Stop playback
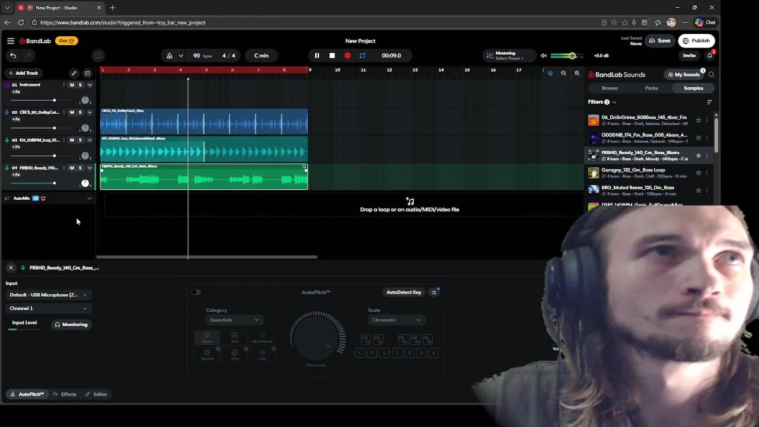759x427 pixels. click(332, 56)
